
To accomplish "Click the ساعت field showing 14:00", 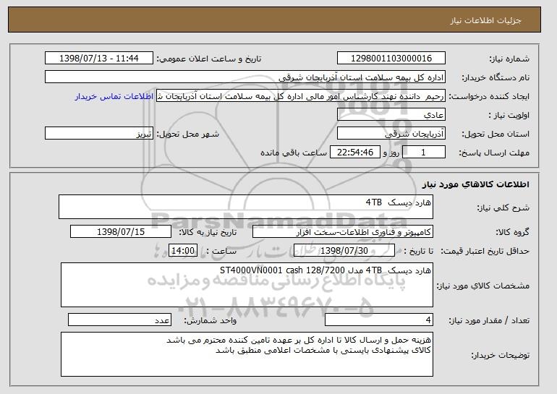I will click(x=183, y=251).
